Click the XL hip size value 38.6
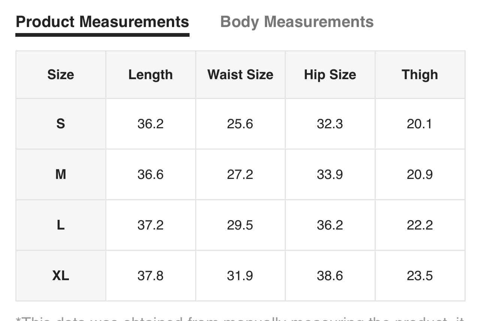Screen dimensions: 481x321 tap(330, 276)
